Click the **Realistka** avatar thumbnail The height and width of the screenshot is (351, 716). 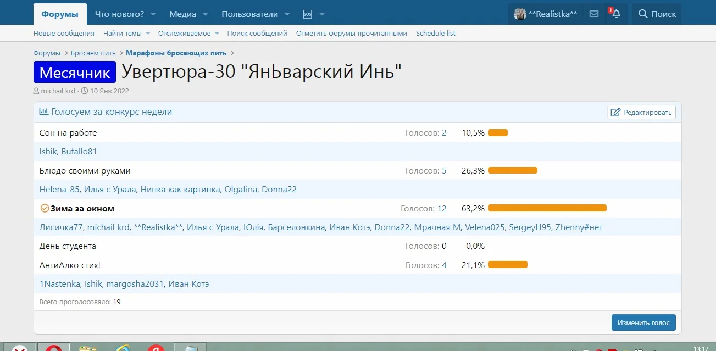519,14
